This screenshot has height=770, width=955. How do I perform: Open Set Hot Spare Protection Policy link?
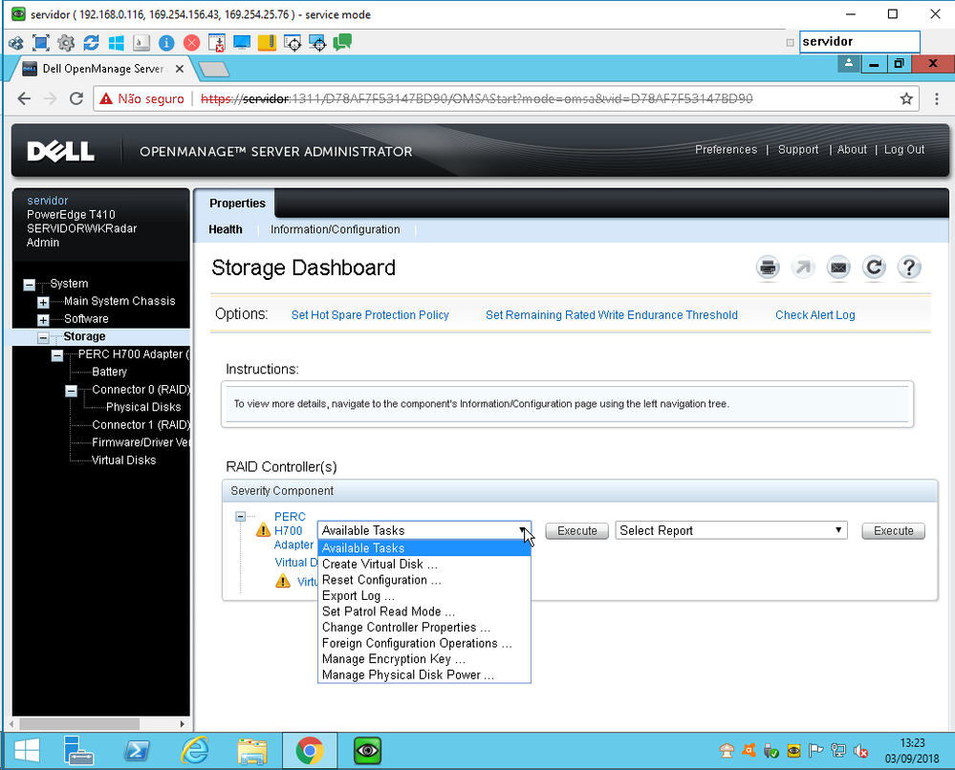click(x=370, y=314)
